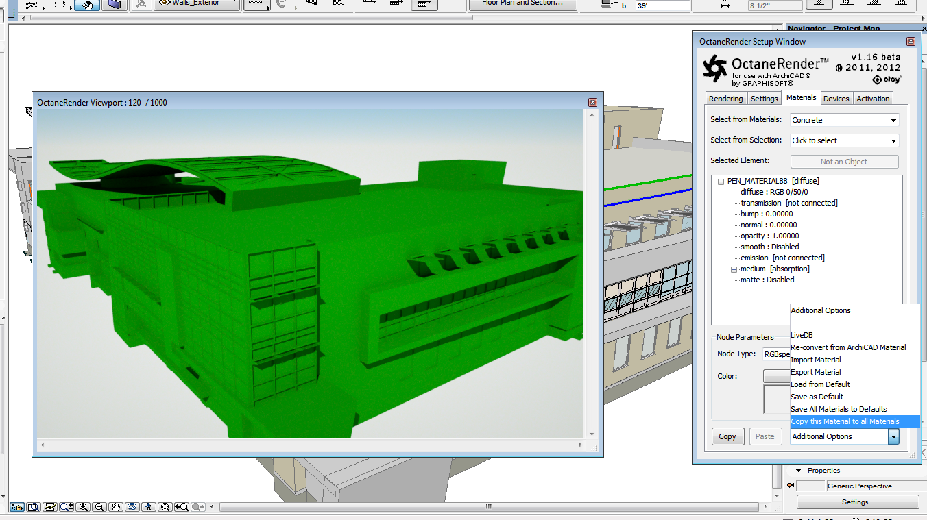Choose LiveDB from the options list
The image size is (927, 520).
tap(855, 335)
